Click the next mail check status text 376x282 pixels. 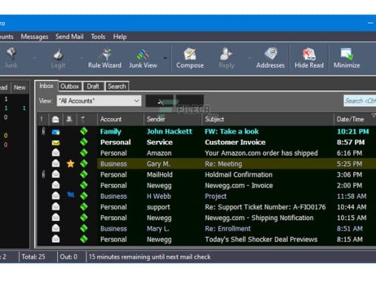tap(150, 256)
